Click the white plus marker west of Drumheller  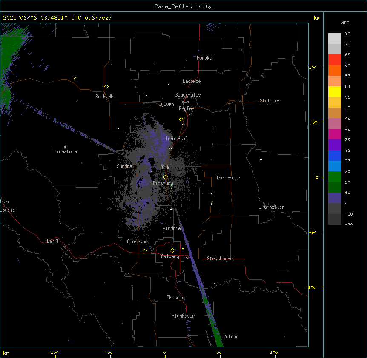[261, 159]
